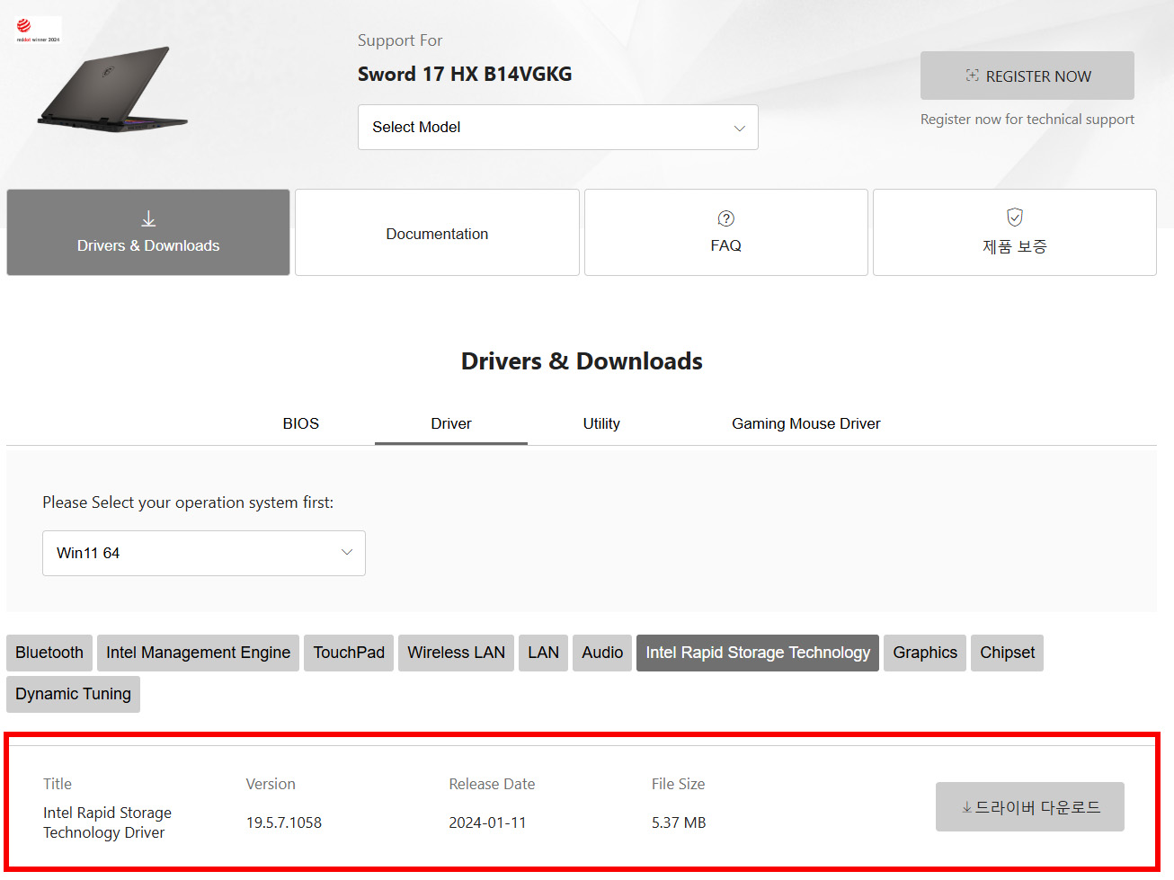Switch to the Gaming Mouse Driver tab
This screenshot has height=880, width=1174.
805,423
